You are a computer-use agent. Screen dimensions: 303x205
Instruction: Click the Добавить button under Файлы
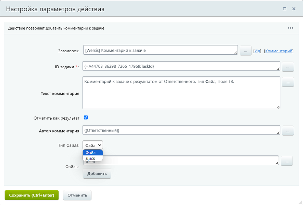pos(97,173)
